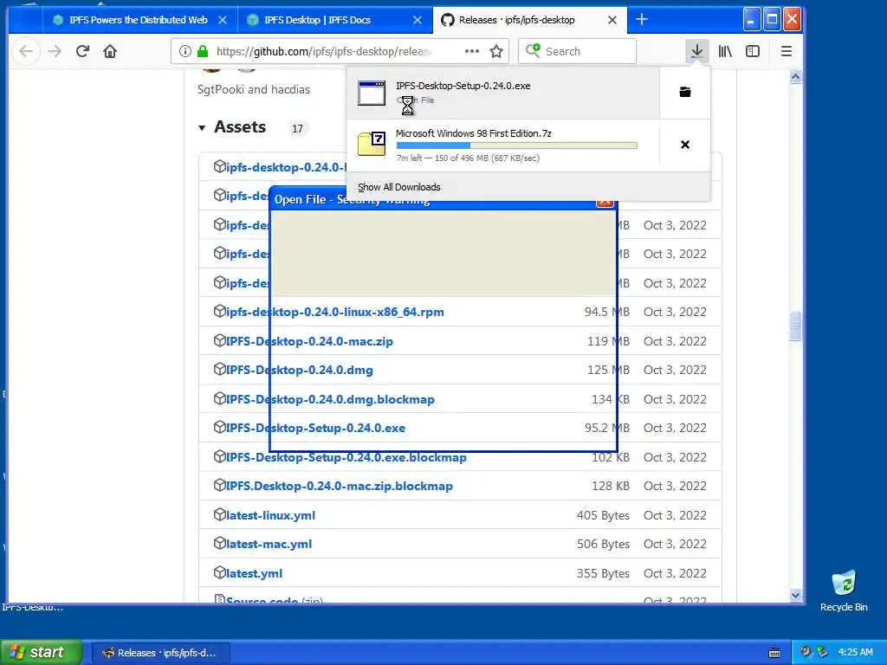Click the '405 Bytes' size text
887x665 pixels.
click(603, 515)
